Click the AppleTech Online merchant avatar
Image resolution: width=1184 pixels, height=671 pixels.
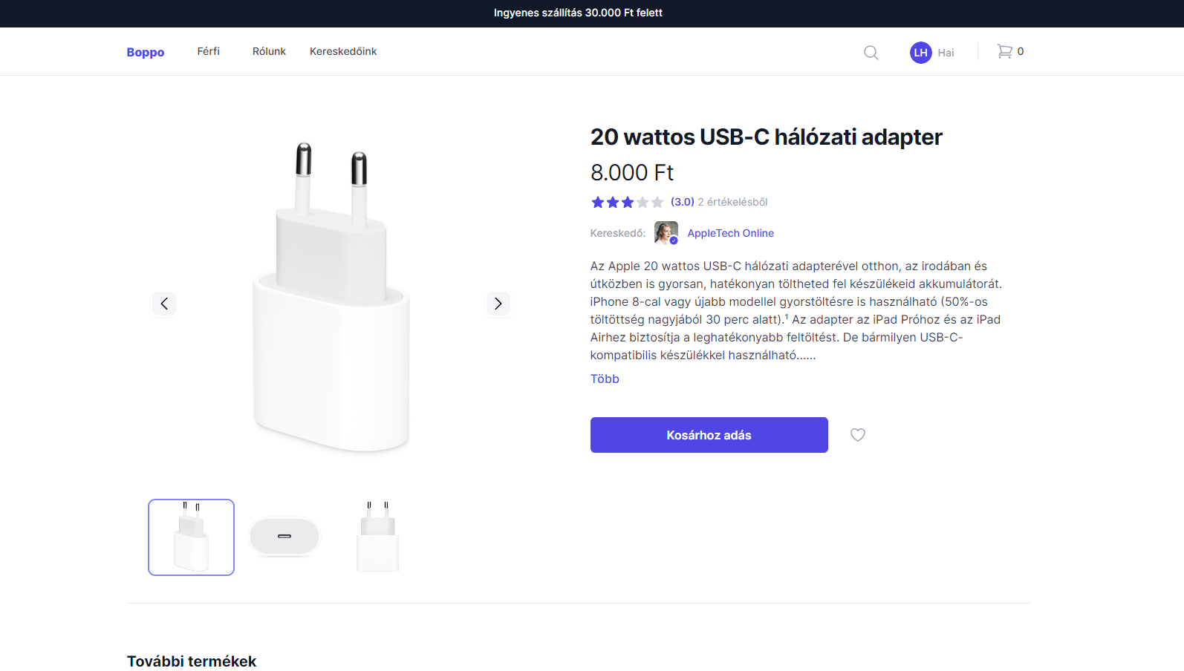click(x=666, y=233)
